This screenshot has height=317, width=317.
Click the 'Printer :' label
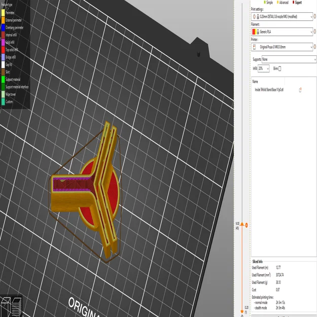pyautogui.click(x=255, y=40)
